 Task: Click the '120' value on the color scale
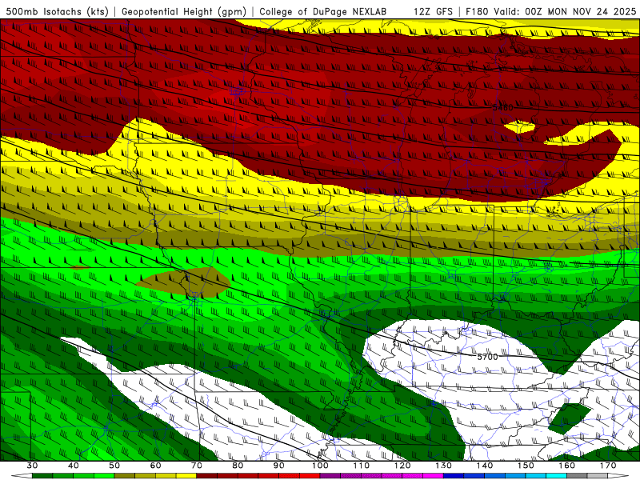pos(402,466)
